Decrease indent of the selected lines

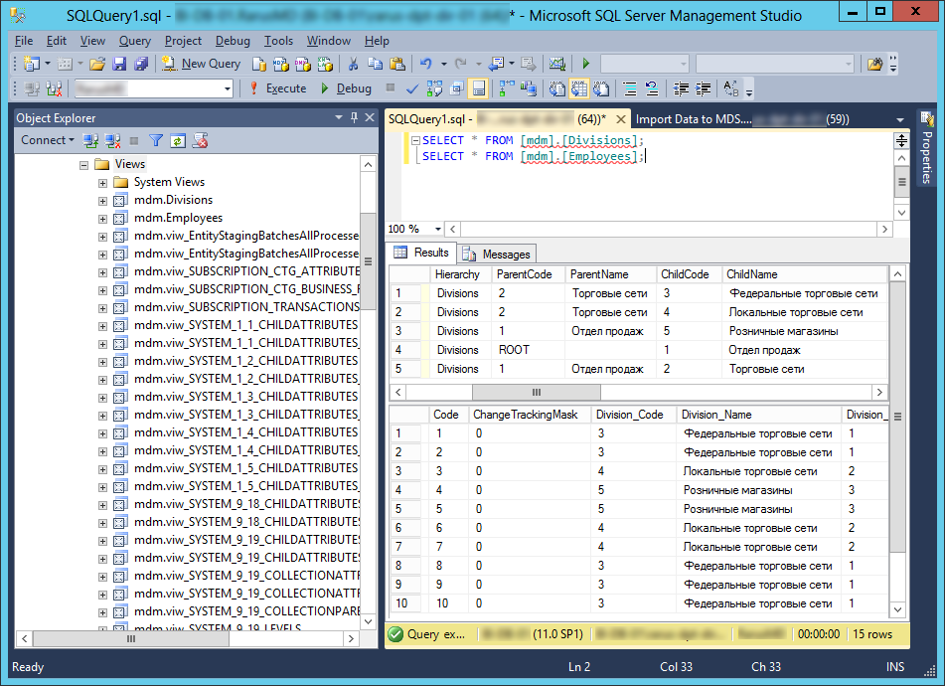coord(681,88)
